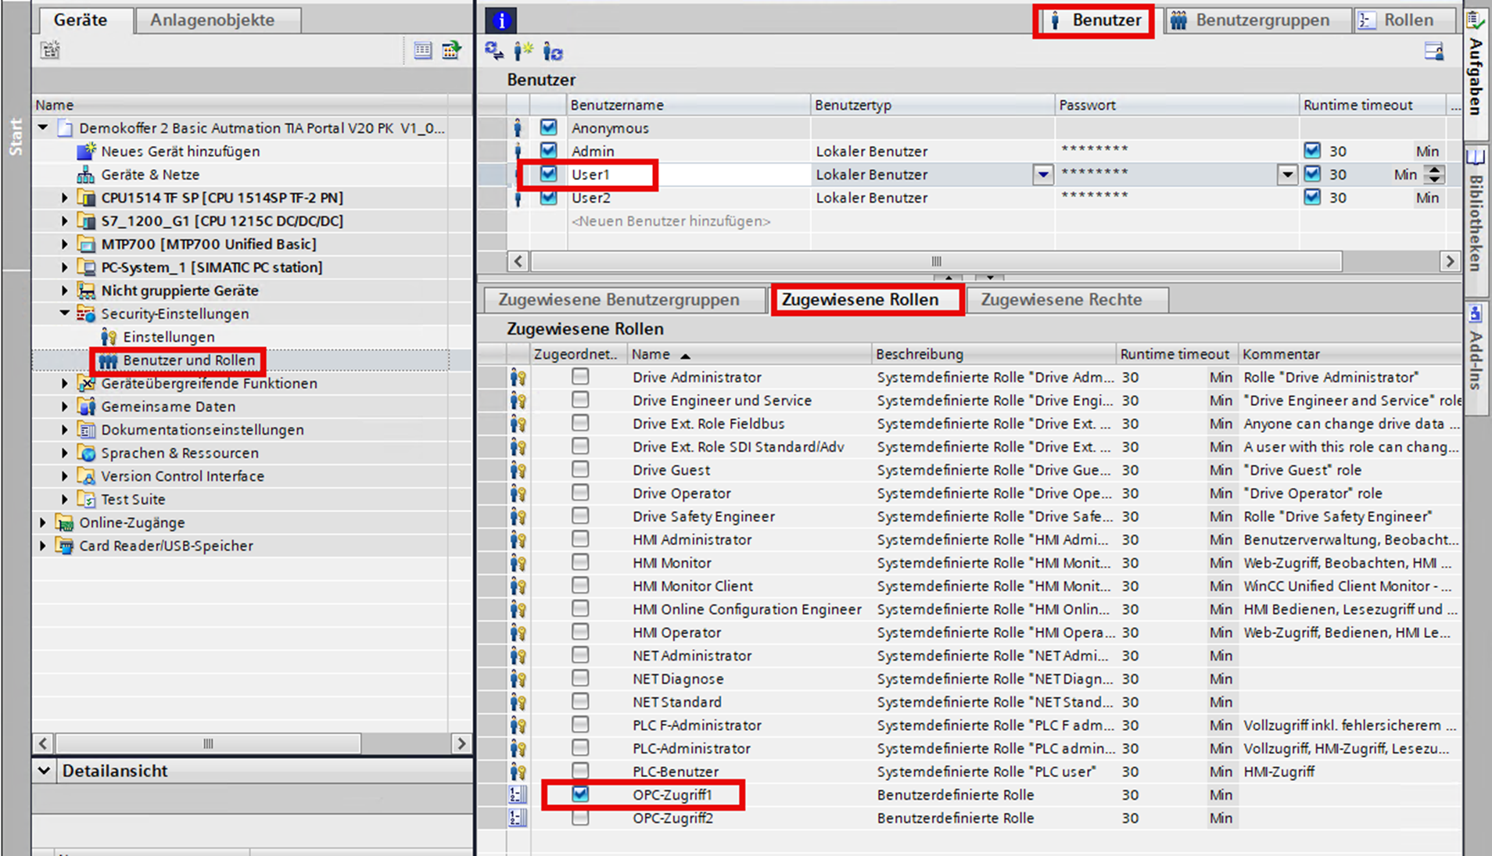Click the info icon above the user table
This screenshot has width=1492, height=856.
point(501,20)
